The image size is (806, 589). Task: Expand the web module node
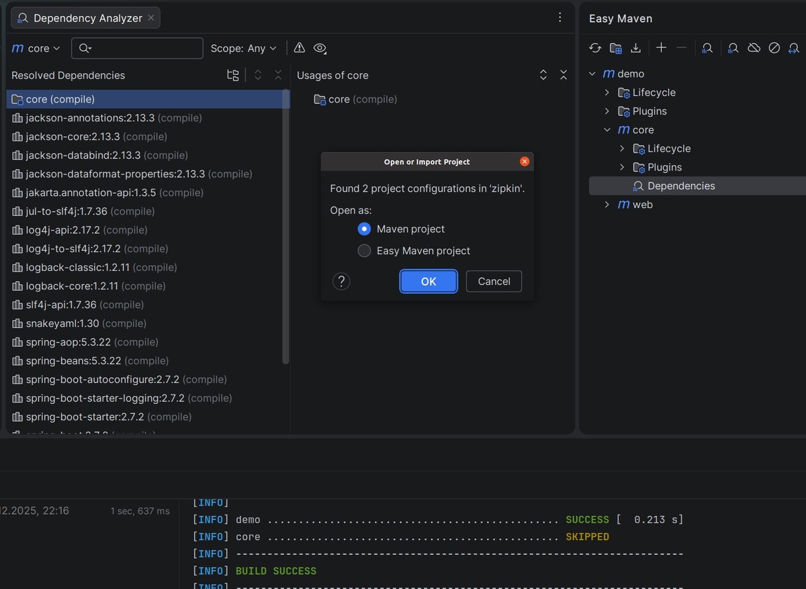pyautogui.click(x=607, y=205)
